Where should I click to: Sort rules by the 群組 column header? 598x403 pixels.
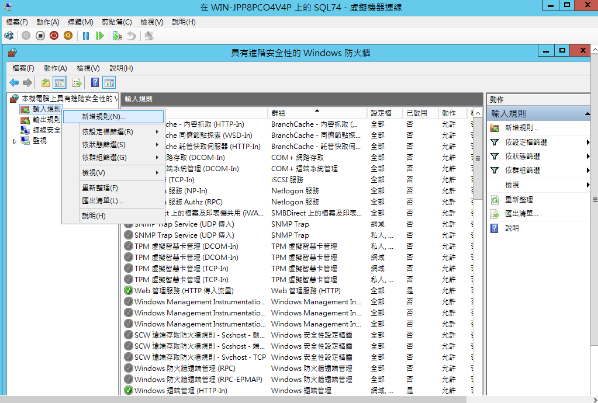coord(317,113)
